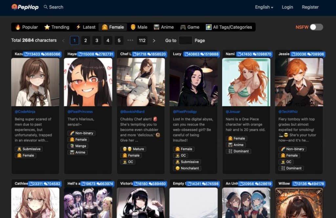The image size is (336, 218).
Task: Jump to last page 112
Action: click(142, 40)
